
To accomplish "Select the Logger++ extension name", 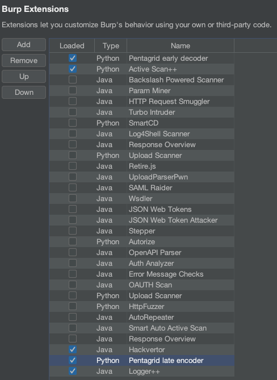I will [x=144, y=371].
